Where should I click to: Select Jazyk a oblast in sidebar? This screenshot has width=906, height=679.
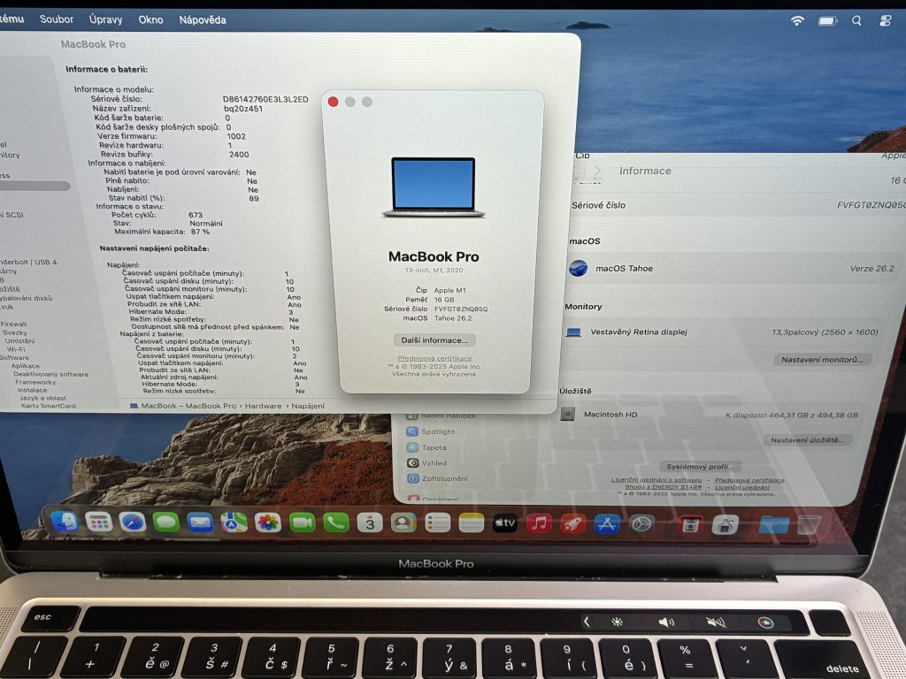click(43, 398)
